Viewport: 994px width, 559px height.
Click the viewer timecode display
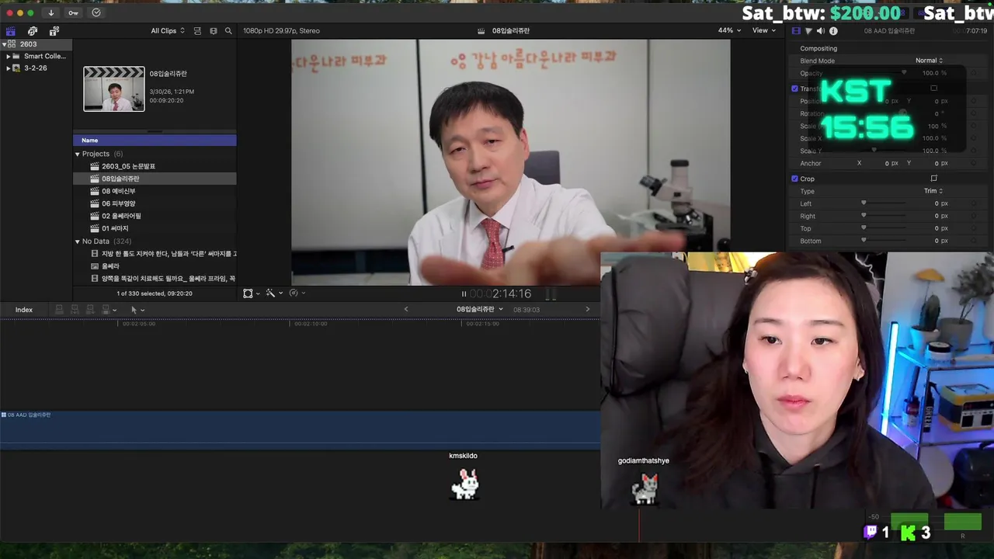pos(501,293)
